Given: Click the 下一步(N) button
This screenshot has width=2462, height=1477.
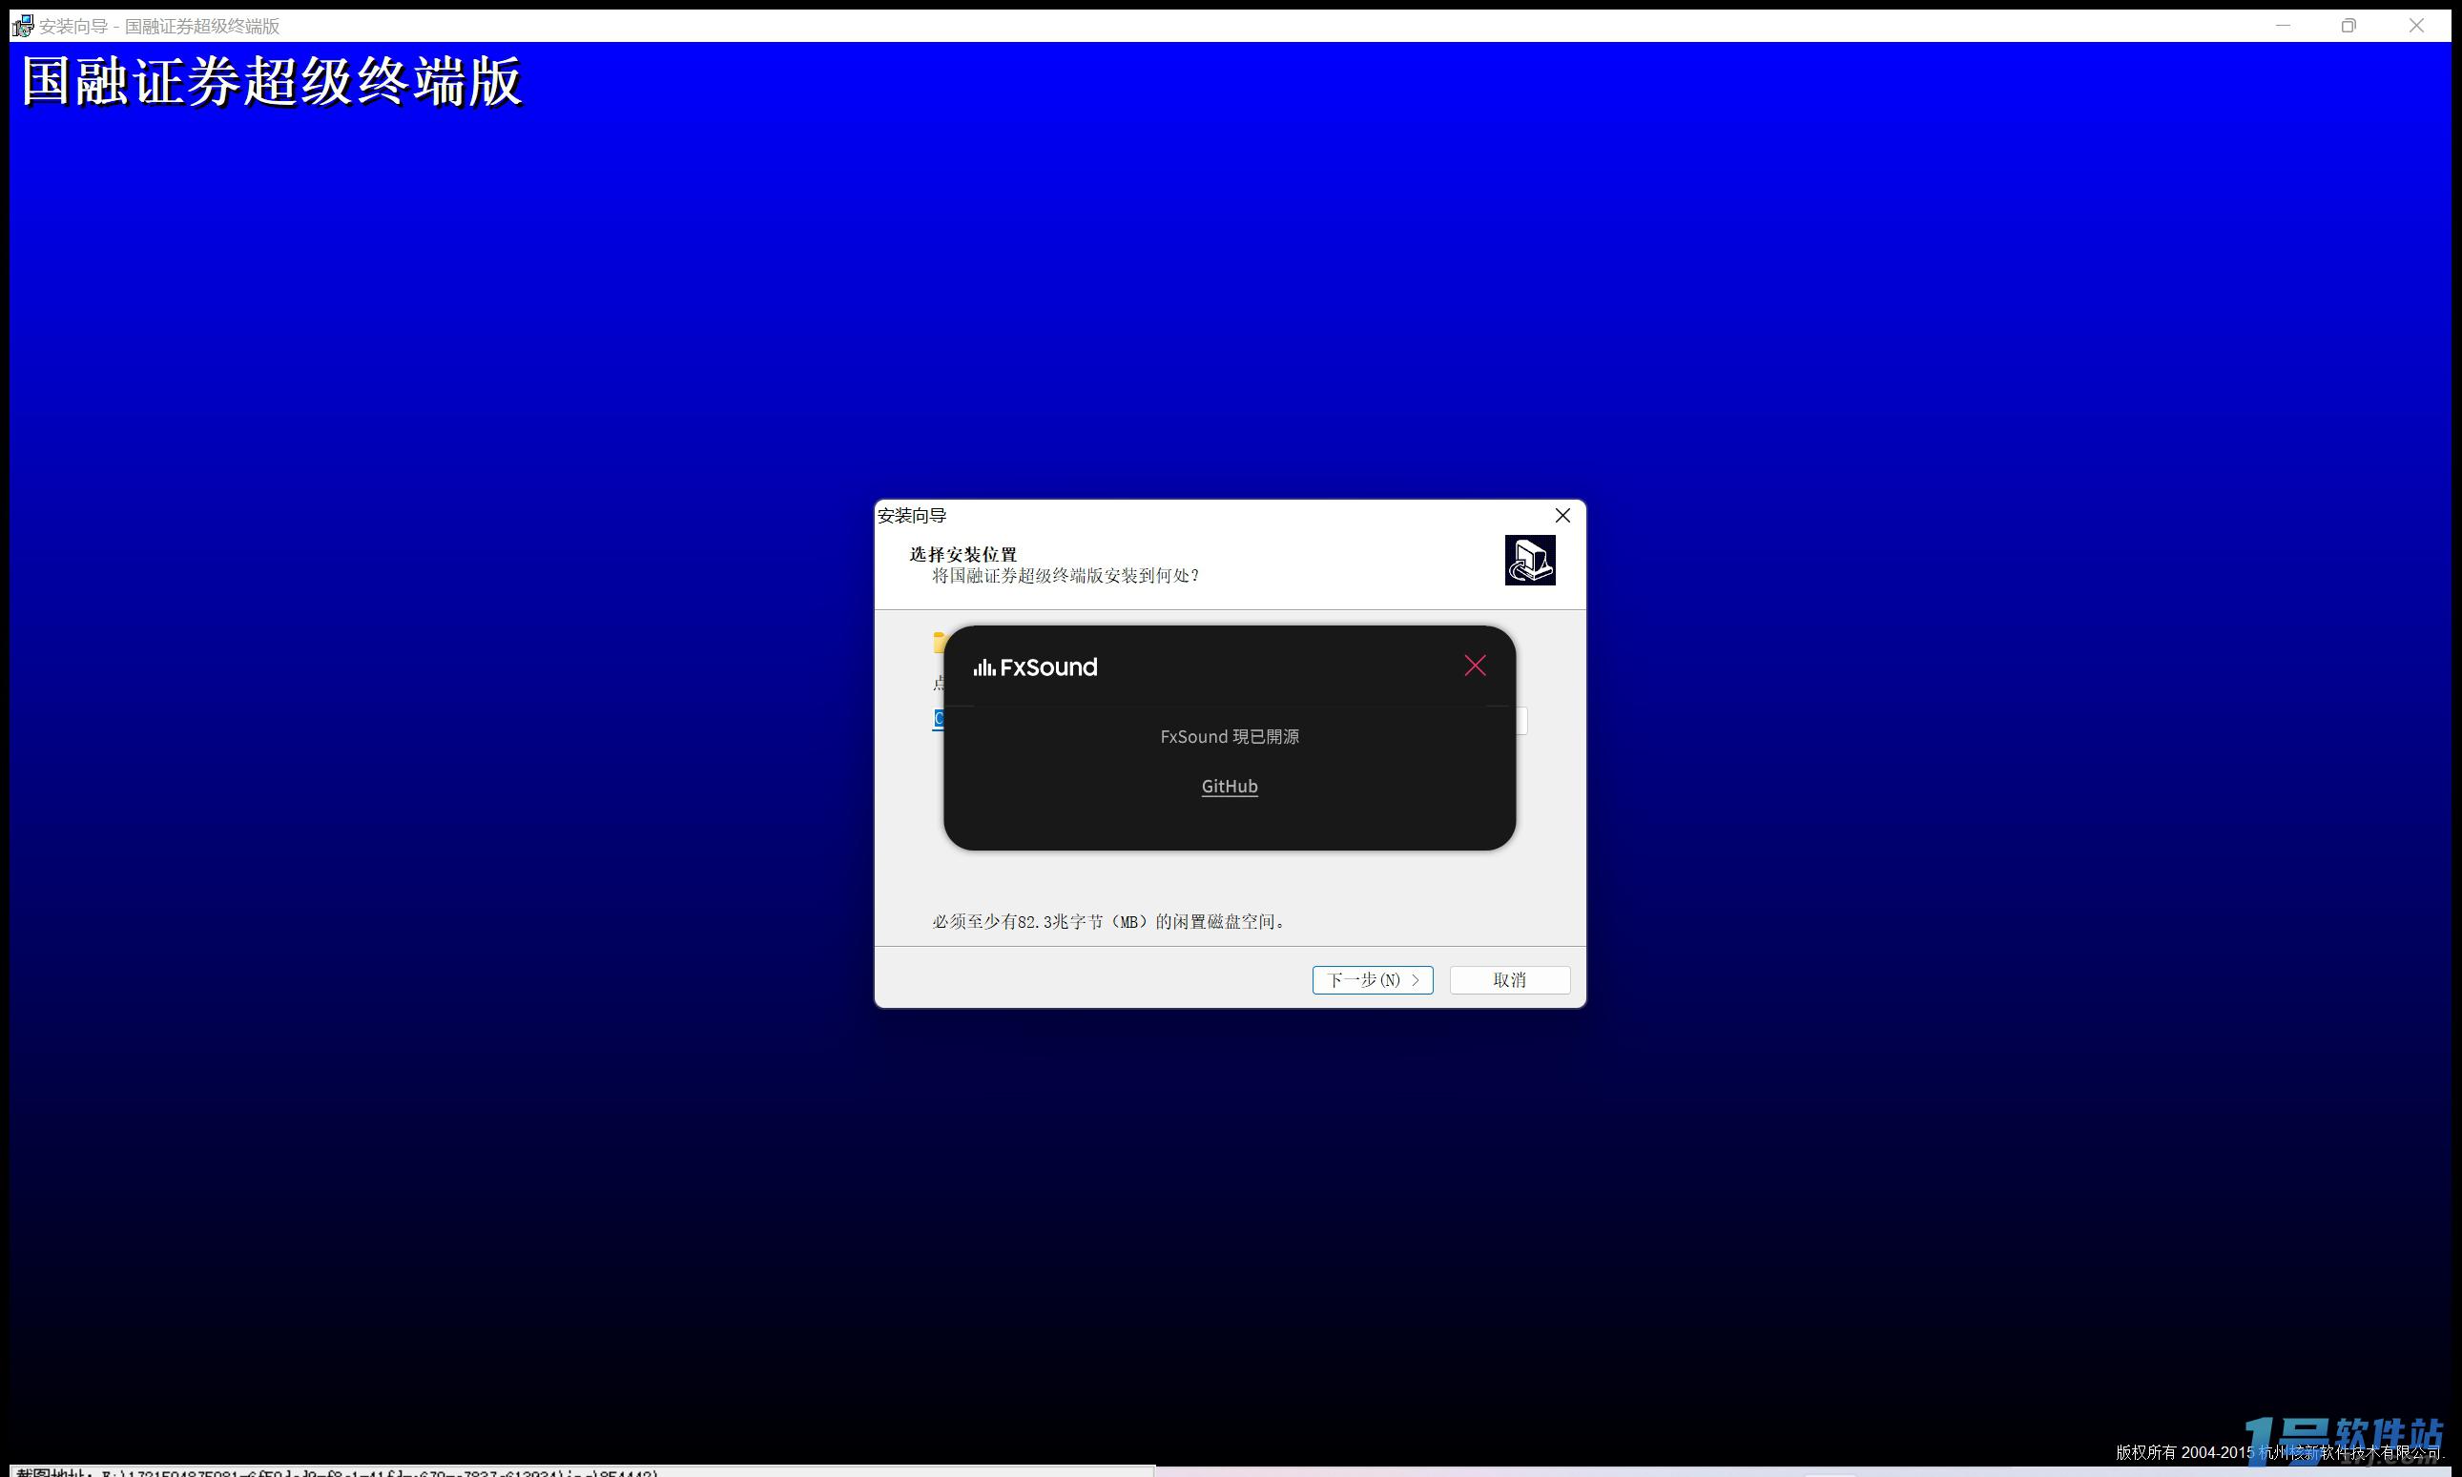Looking at the screenshot, I should 1372,980.
